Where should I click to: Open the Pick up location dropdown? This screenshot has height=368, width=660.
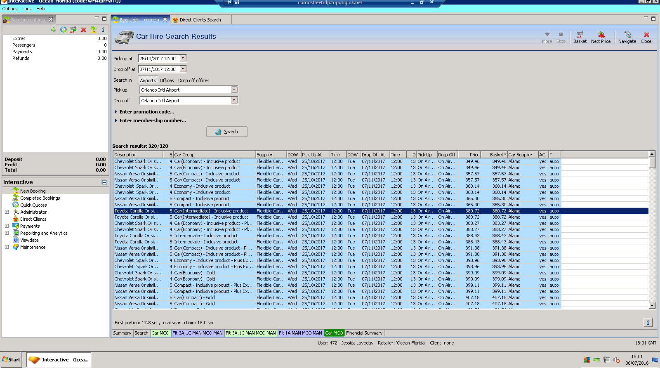(x=234, y=90)
